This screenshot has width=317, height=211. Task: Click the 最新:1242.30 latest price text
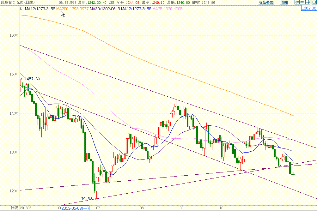click(x=89, y=3)
